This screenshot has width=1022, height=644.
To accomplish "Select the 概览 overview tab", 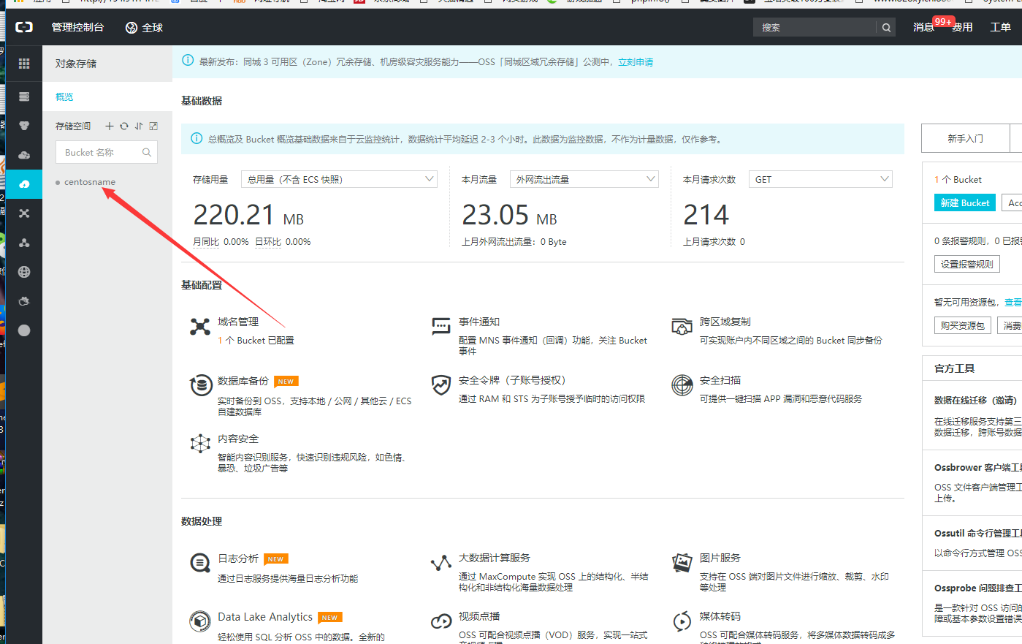I will 107,96.
